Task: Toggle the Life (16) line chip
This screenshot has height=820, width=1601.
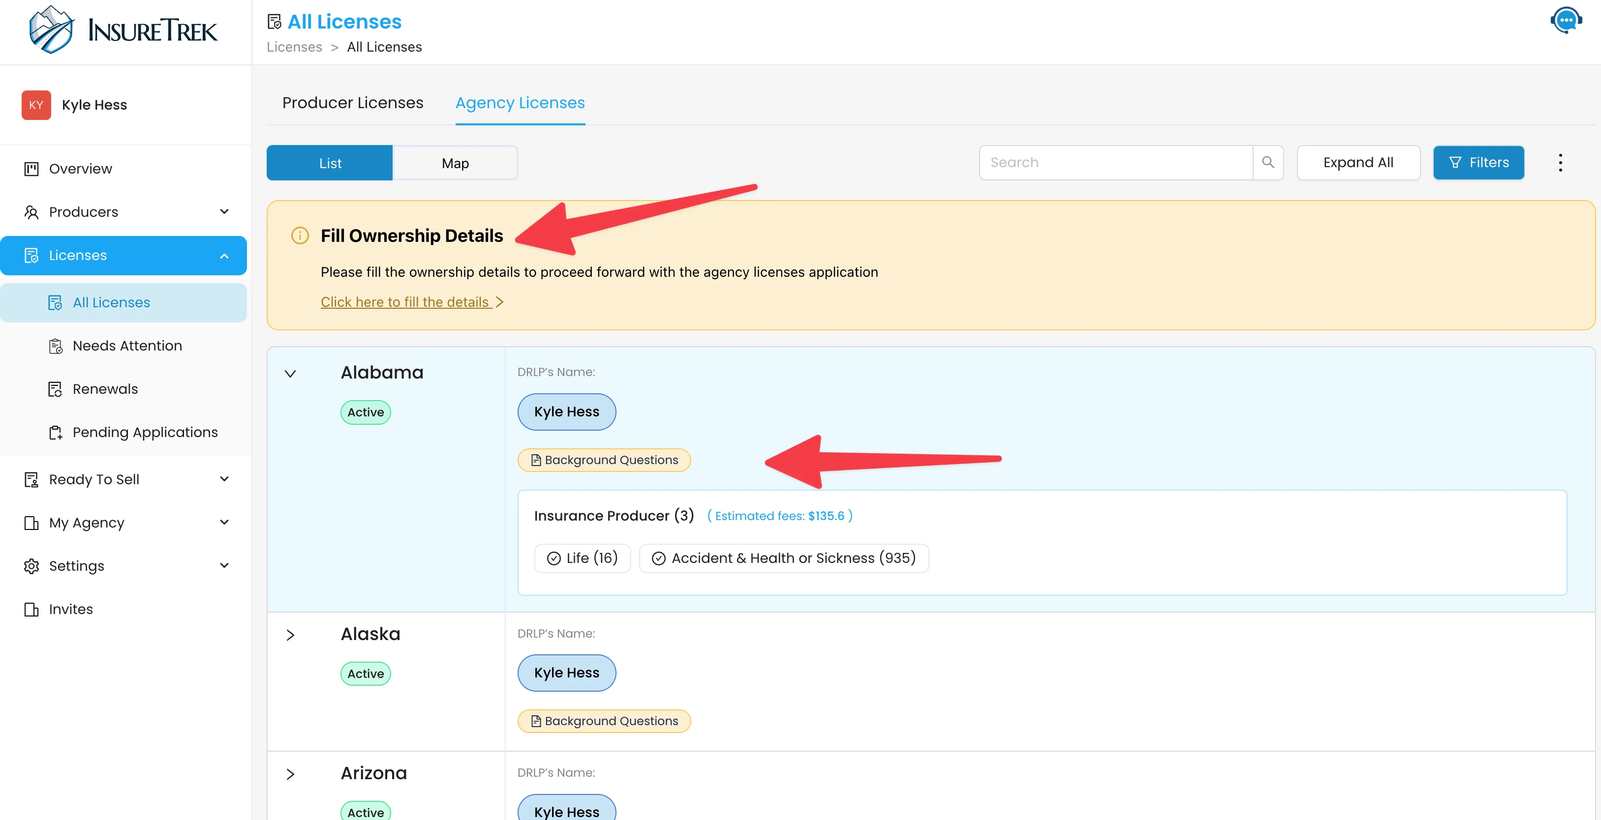Action: tap(583, 558)
